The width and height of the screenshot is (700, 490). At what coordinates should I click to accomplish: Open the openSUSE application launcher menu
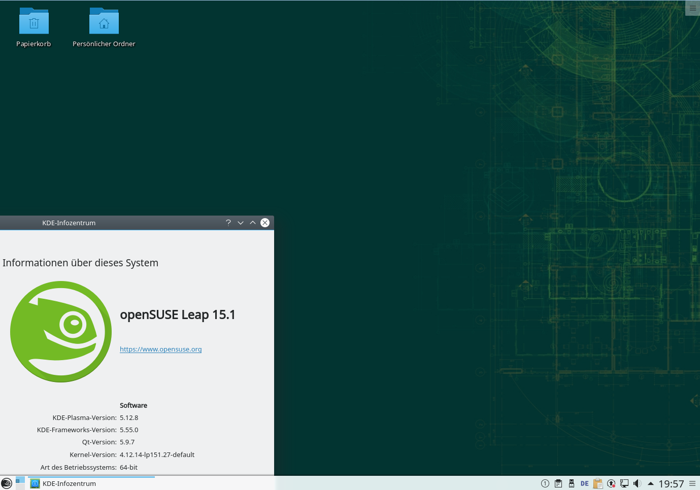pyautogui.click(x=7, y=483)
